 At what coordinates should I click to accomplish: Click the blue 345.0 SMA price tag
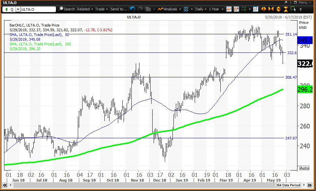click(305, 40)
